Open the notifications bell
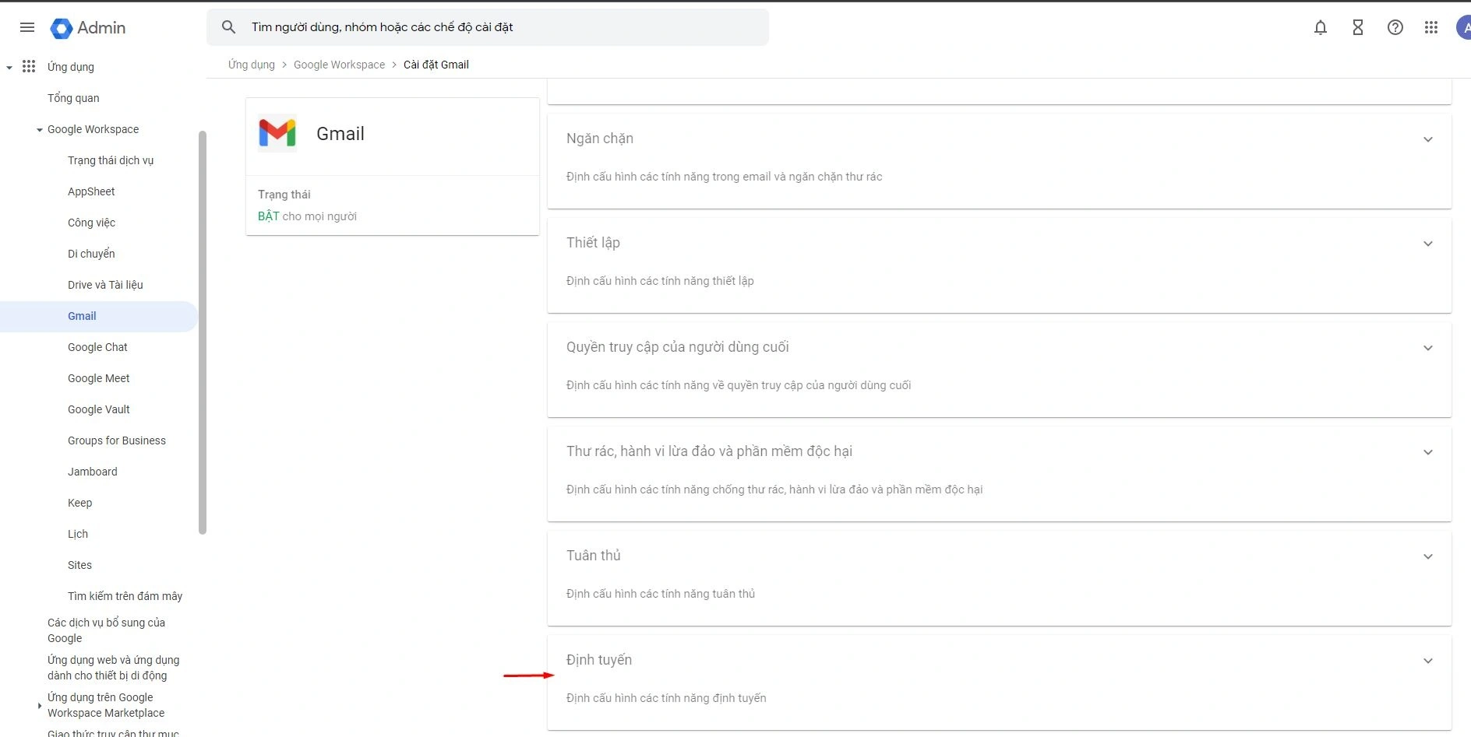Screen dimensions: 1471x737 tap(1321, 27)
